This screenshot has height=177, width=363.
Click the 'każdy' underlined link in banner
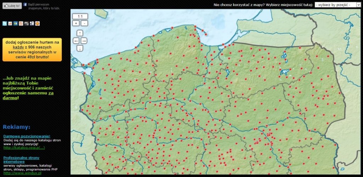18,47
